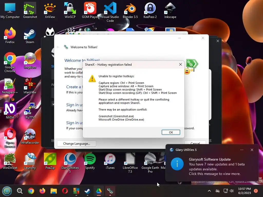Select the NVDA desktop icon
Image resolution: width=263 pixels, height=197 pixels.
tap(10, 111)
